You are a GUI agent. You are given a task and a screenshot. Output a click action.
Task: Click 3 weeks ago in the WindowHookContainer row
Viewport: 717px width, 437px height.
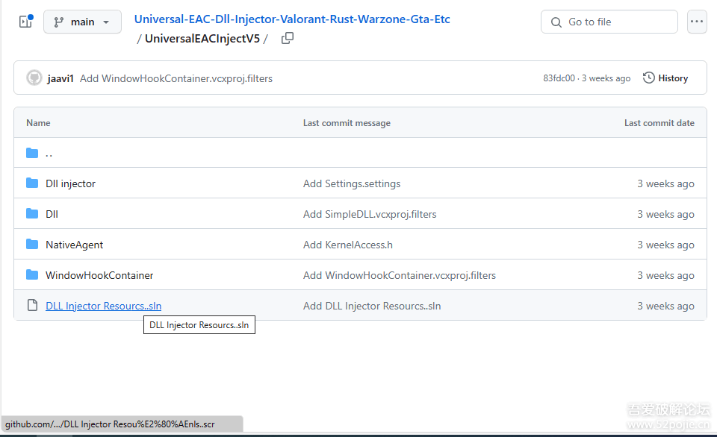point(665,275)
